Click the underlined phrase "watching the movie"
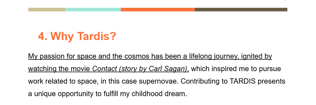The width and height of the screenshot is (316, 105). click(59, 69)
